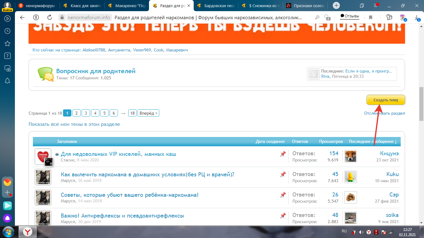Launch Alice voice assistant icon
The width and height of the screenshot is (424, 238).
(x=7, y=218)
